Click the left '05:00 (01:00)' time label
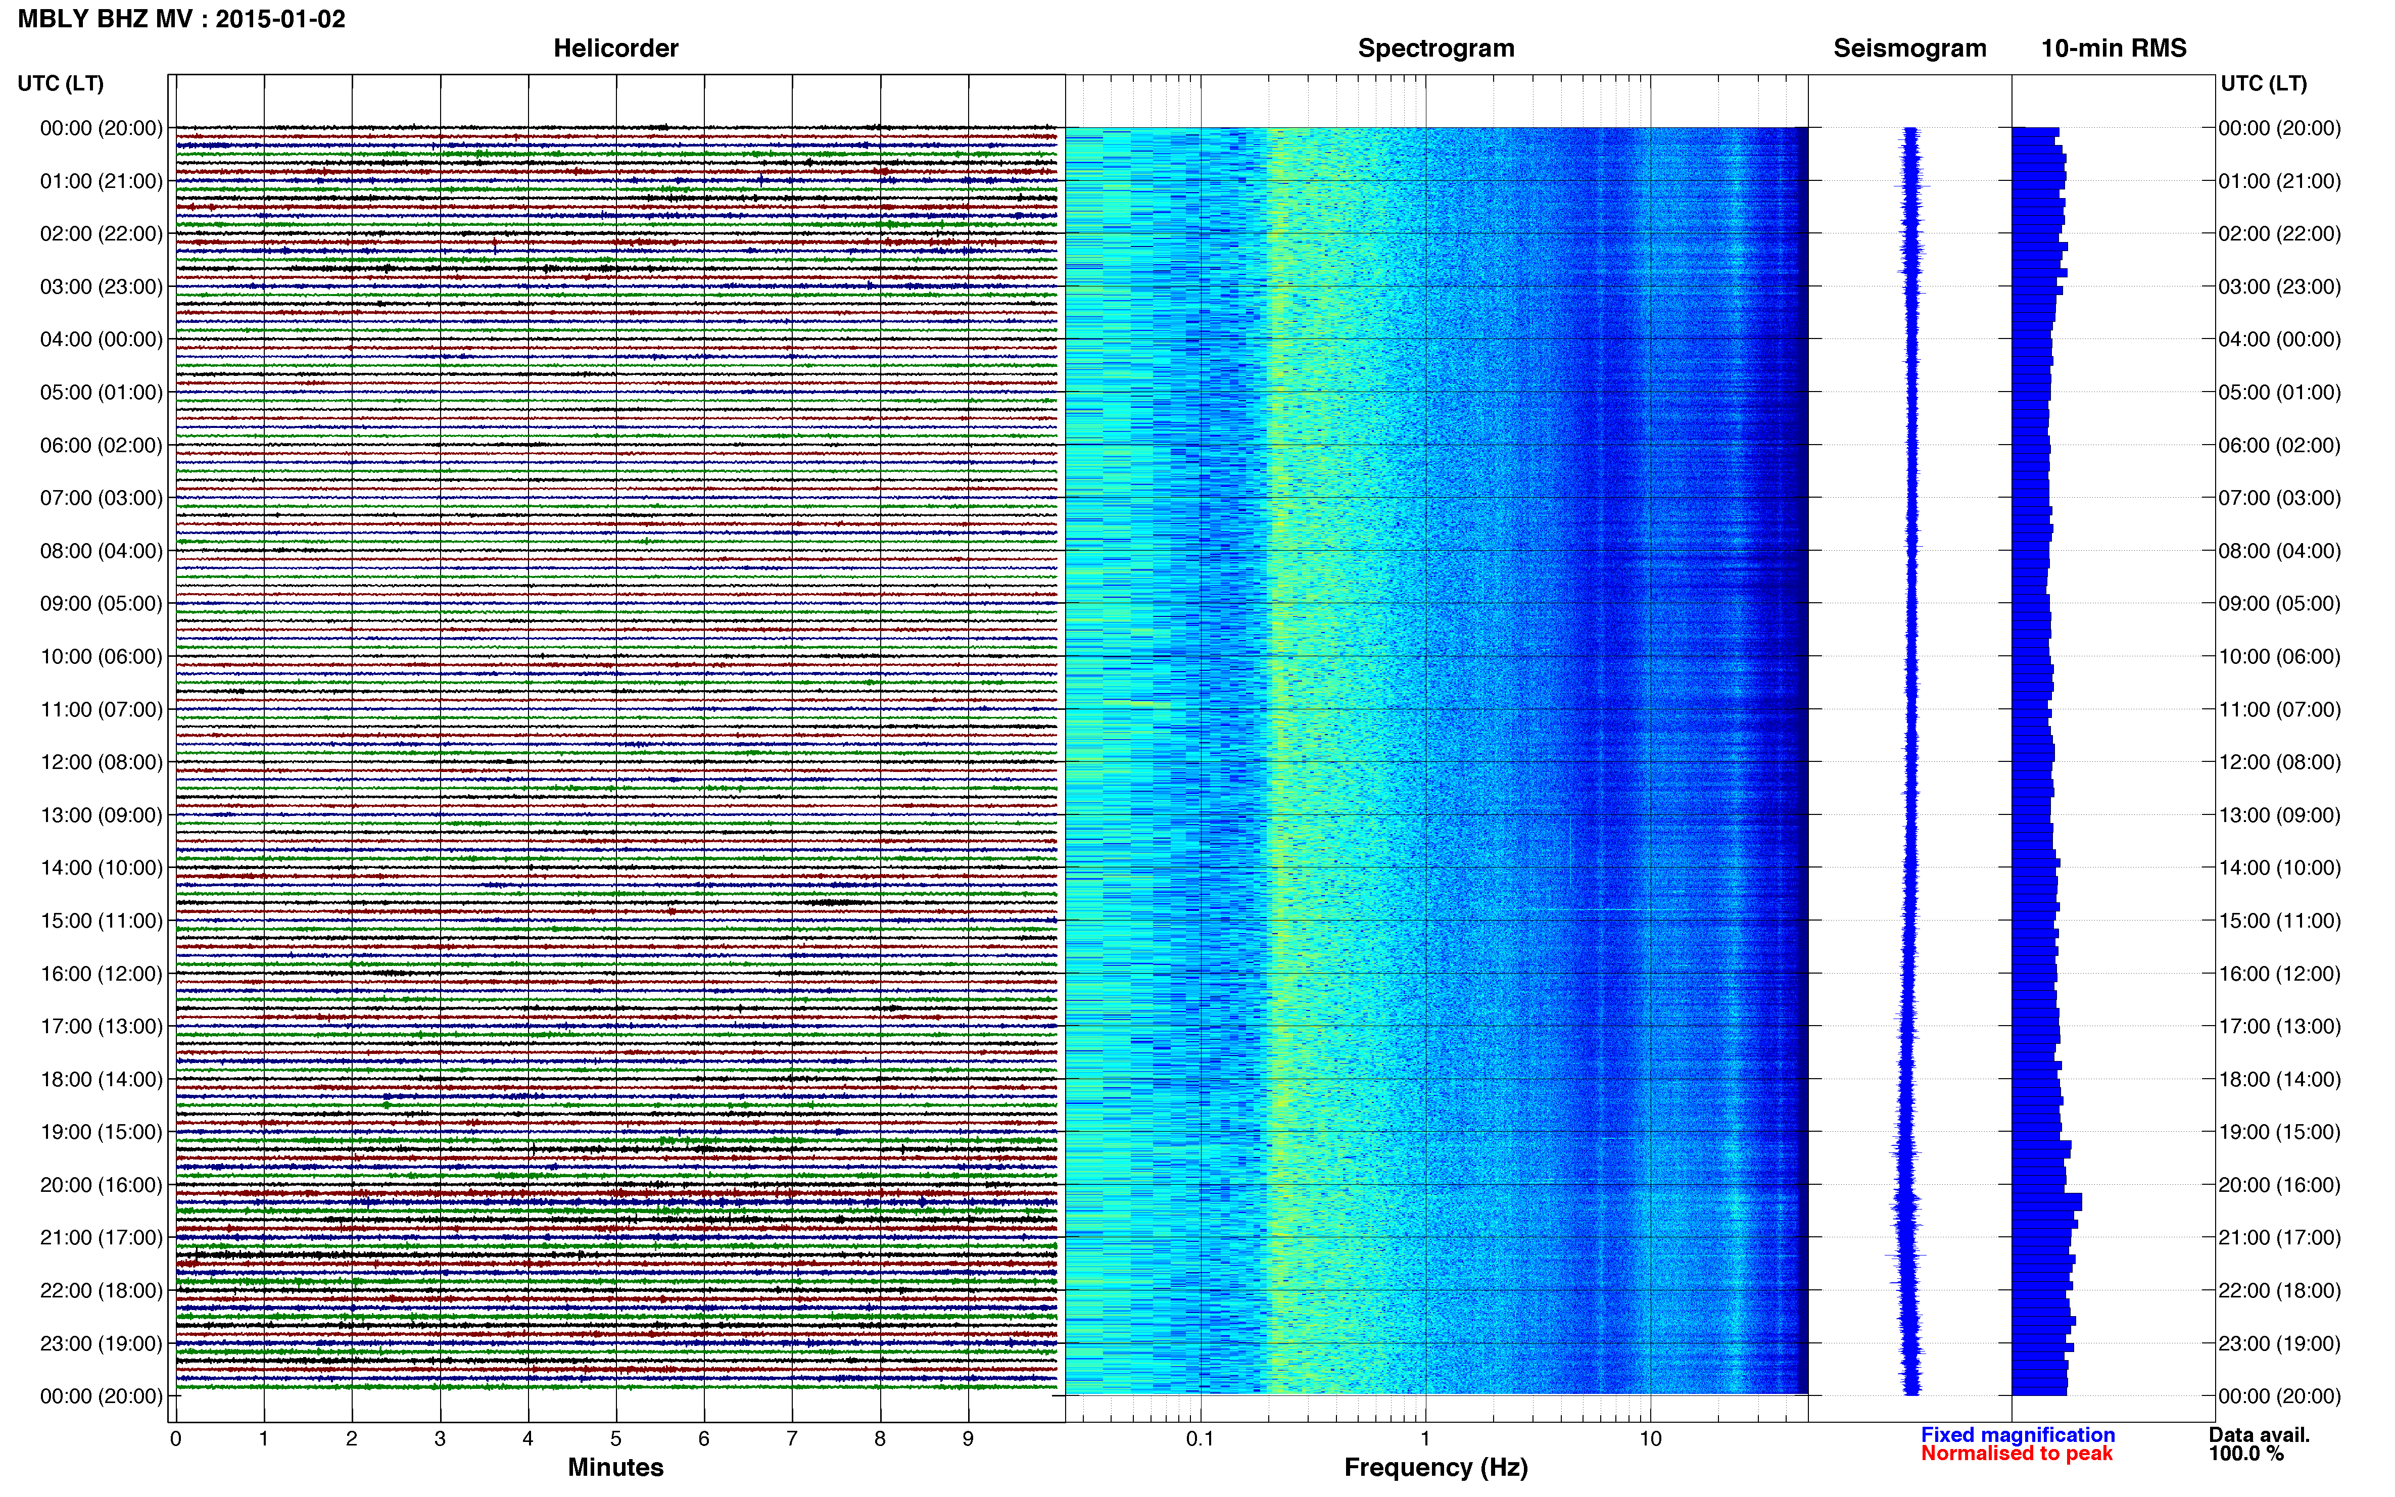The image size is (2395, 1497). click(101, 392)
